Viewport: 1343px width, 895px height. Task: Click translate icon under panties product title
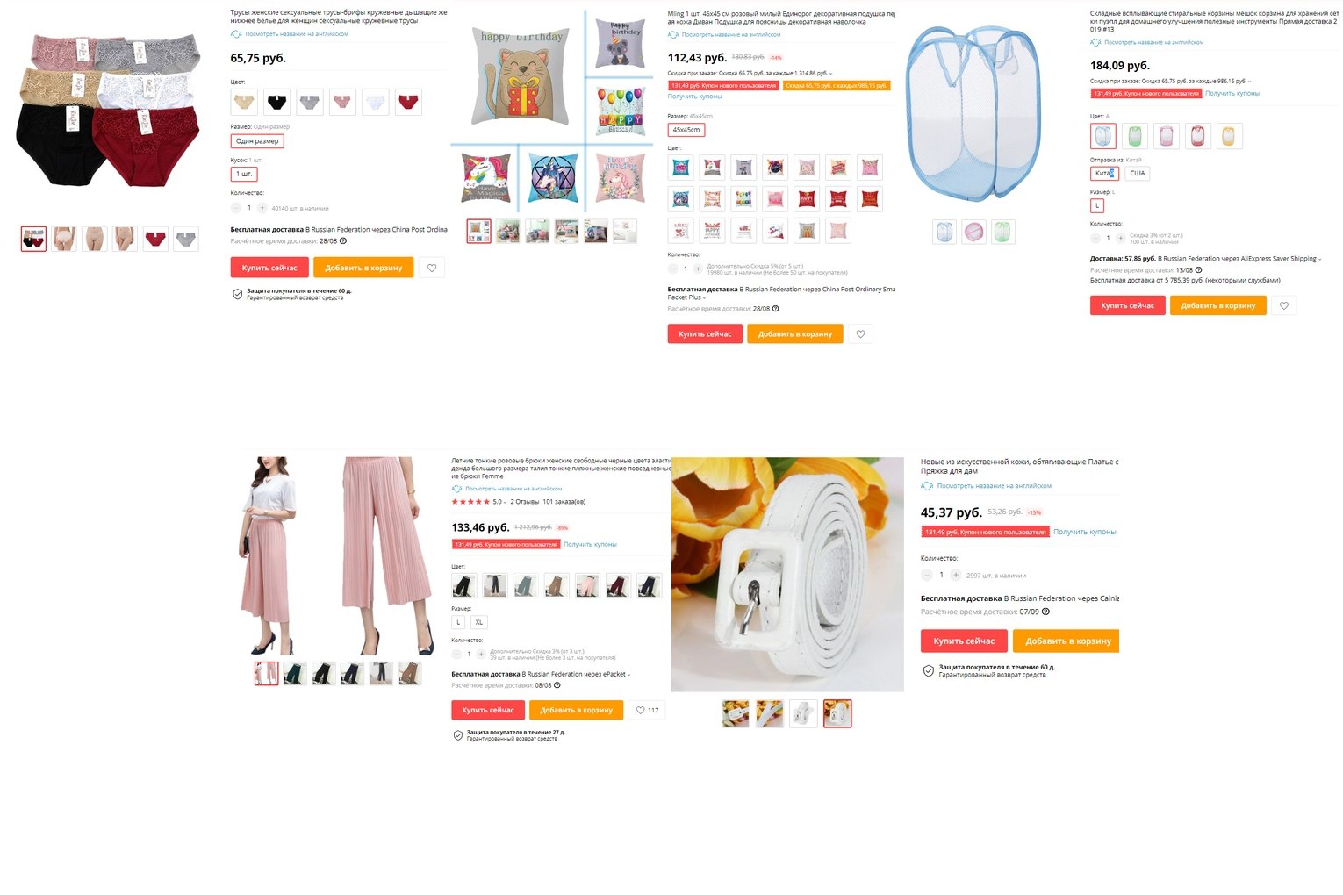tap(236, 34)
